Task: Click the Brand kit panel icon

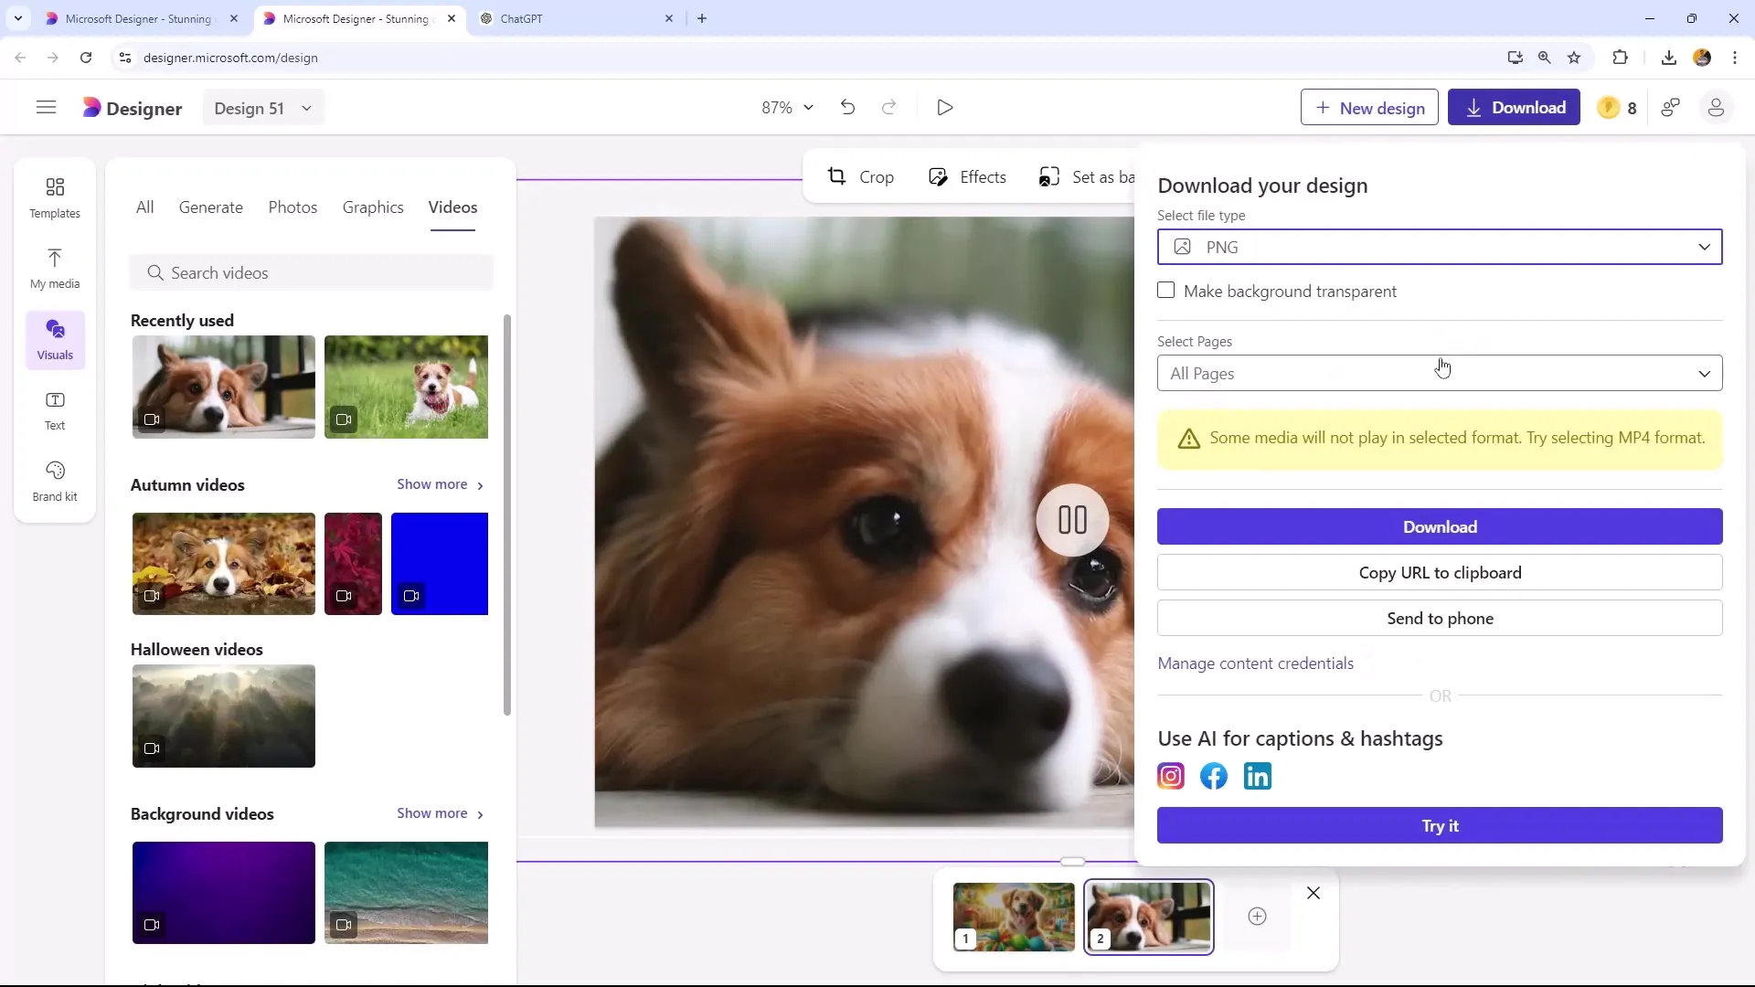Action: pyautogui.click(x=56, y=481)
